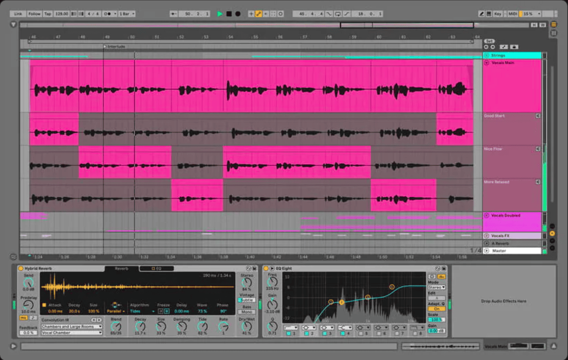This screenshot has width=568, height=360.
Task: Disable EQ Eight filter band 1
Action: pos(288,334)
